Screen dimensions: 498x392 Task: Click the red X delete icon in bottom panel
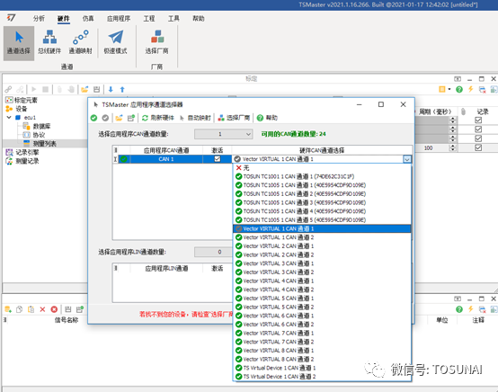tap(42, 309)
